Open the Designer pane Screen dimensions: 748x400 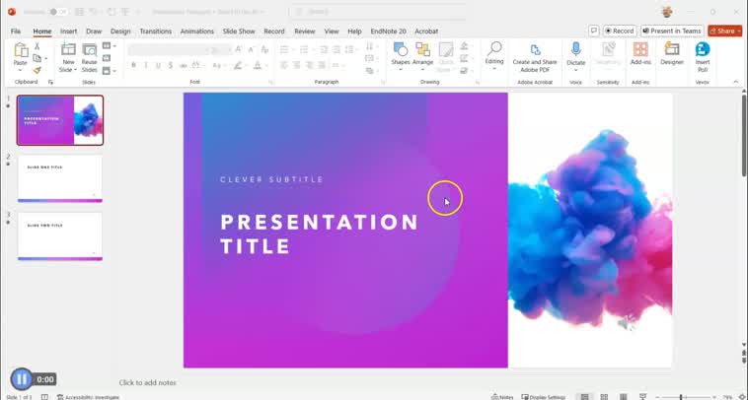click(672, 53)
